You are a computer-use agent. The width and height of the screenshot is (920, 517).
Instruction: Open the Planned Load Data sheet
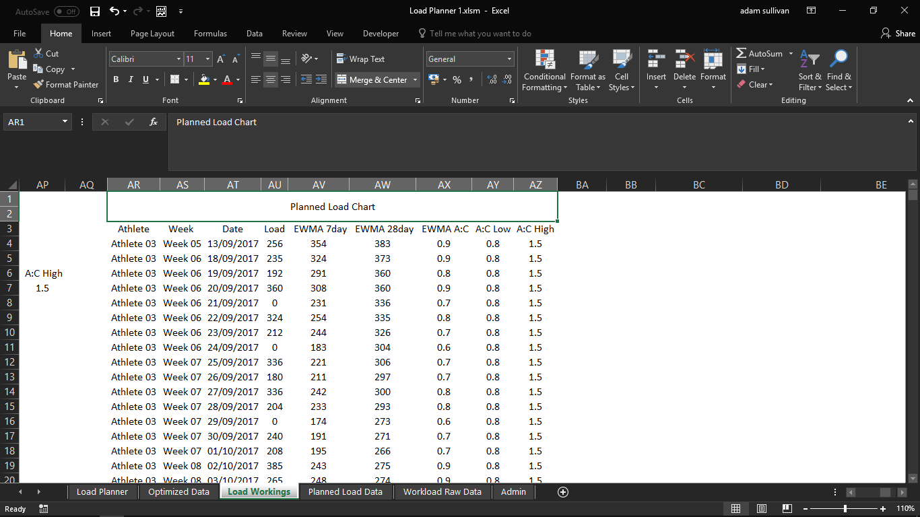pos(345,492)
